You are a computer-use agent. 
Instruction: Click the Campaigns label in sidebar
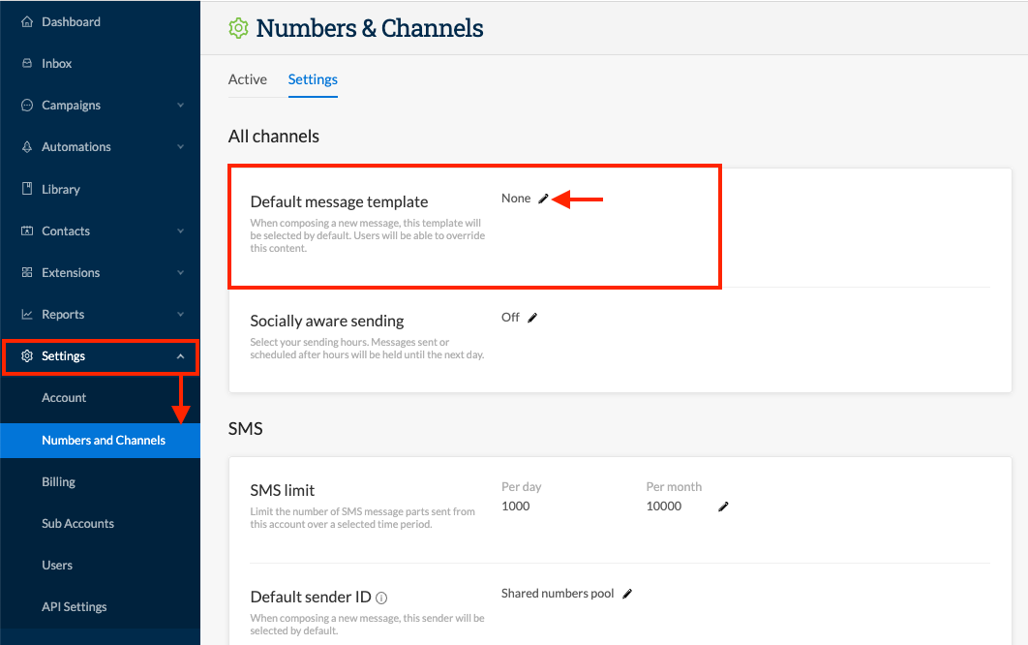[71, 105]
